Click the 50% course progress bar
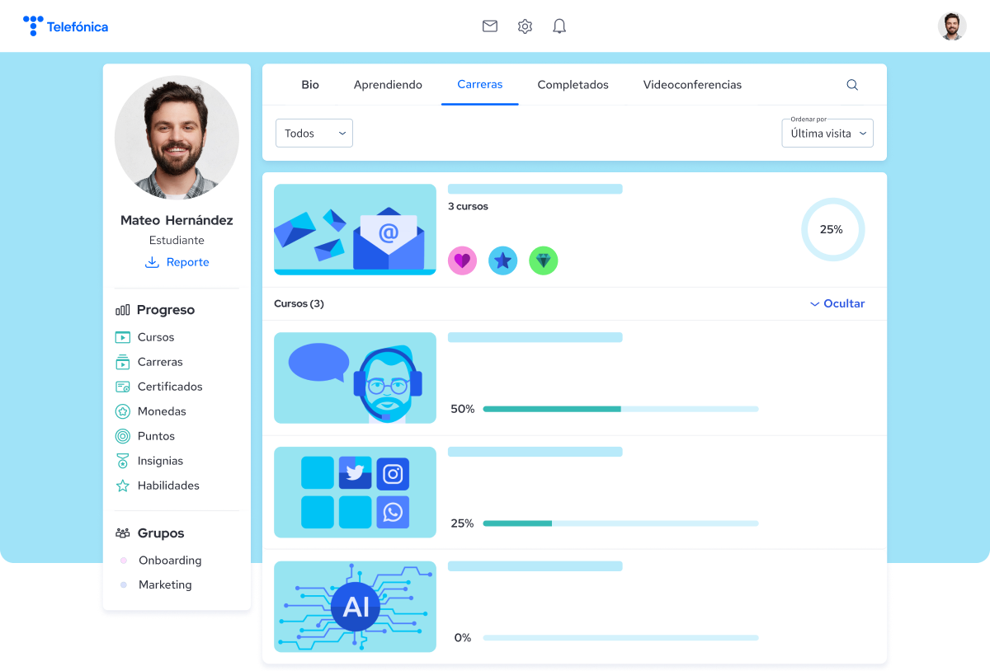The height and width of the screenshot is (671, 990). pos(620,409)
